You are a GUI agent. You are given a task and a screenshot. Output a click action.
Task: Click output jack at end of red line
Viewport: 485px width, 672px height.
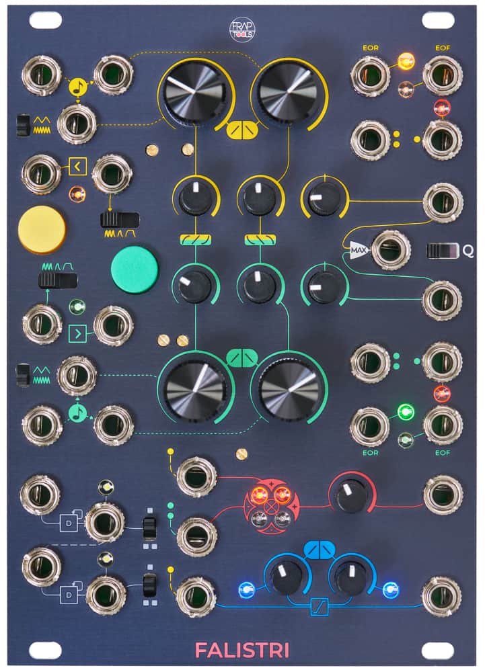[x=443, y=495]
